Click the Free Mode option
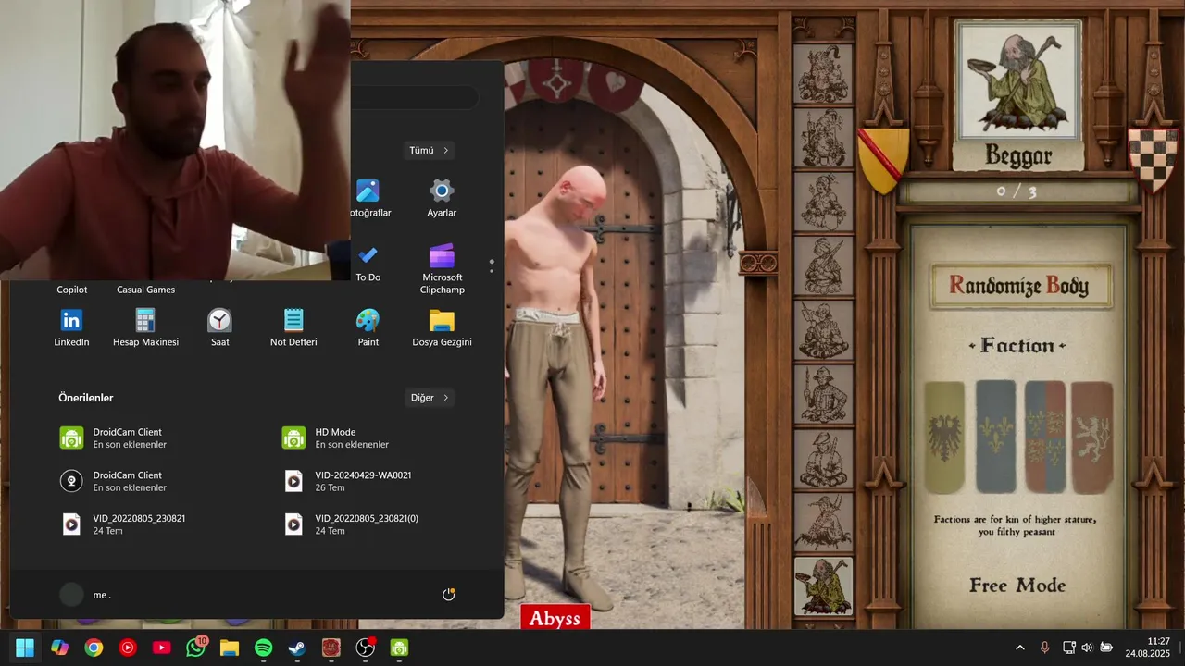The image size is (1185, 666). (1017, 586)
